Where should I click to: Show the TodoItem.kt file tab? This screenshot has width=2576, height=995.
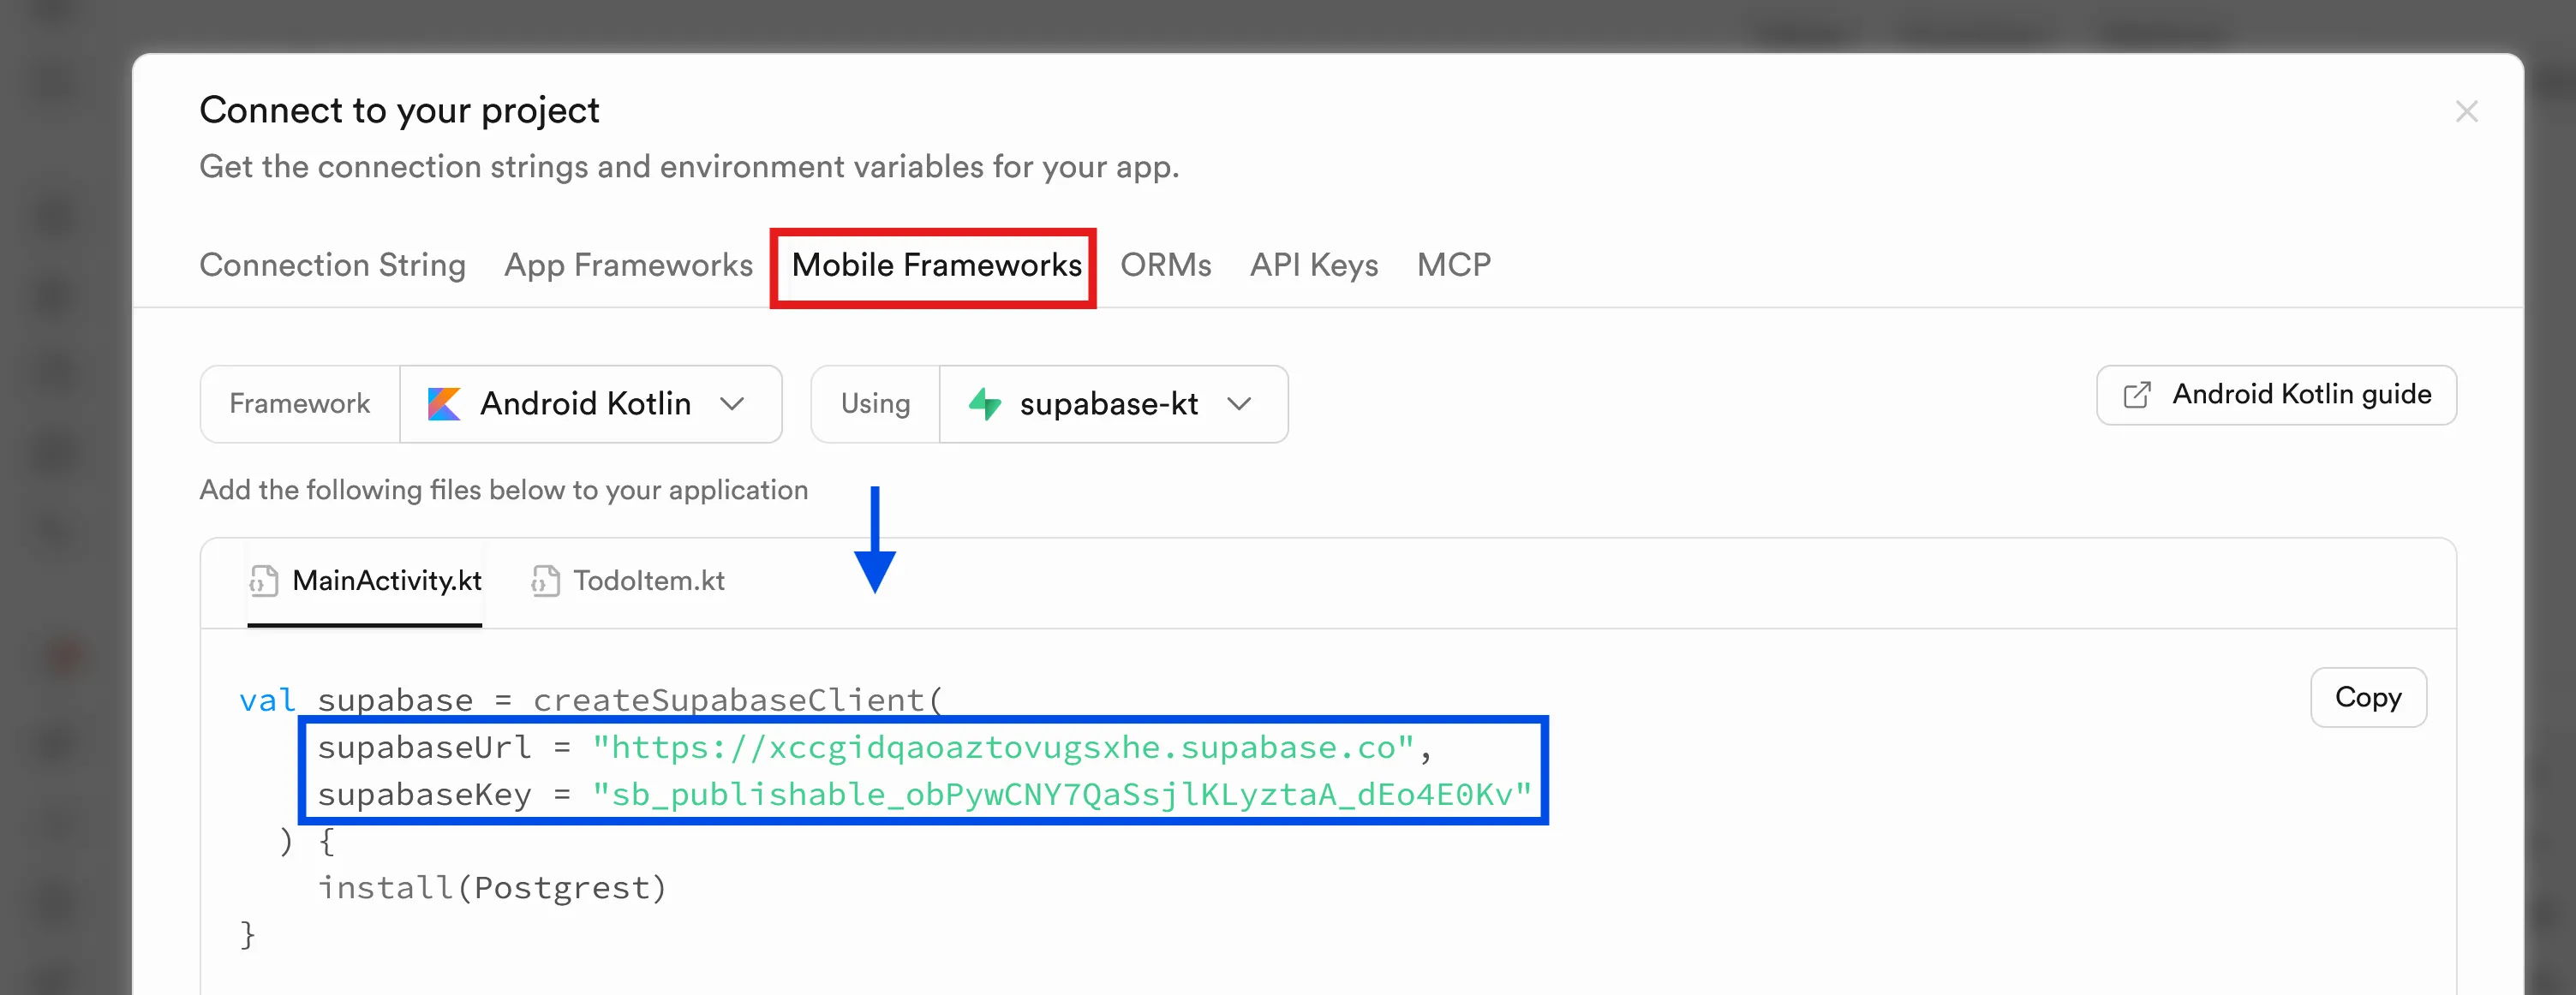point(647,581)
